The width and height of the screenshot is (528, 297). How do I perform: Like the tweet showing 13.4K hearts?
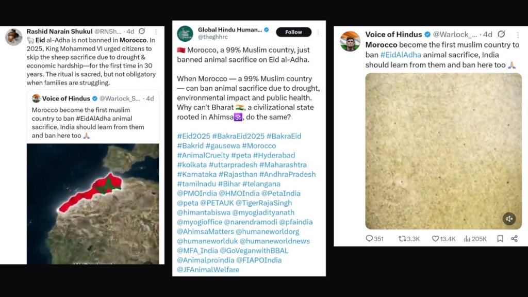pos(435,239)
